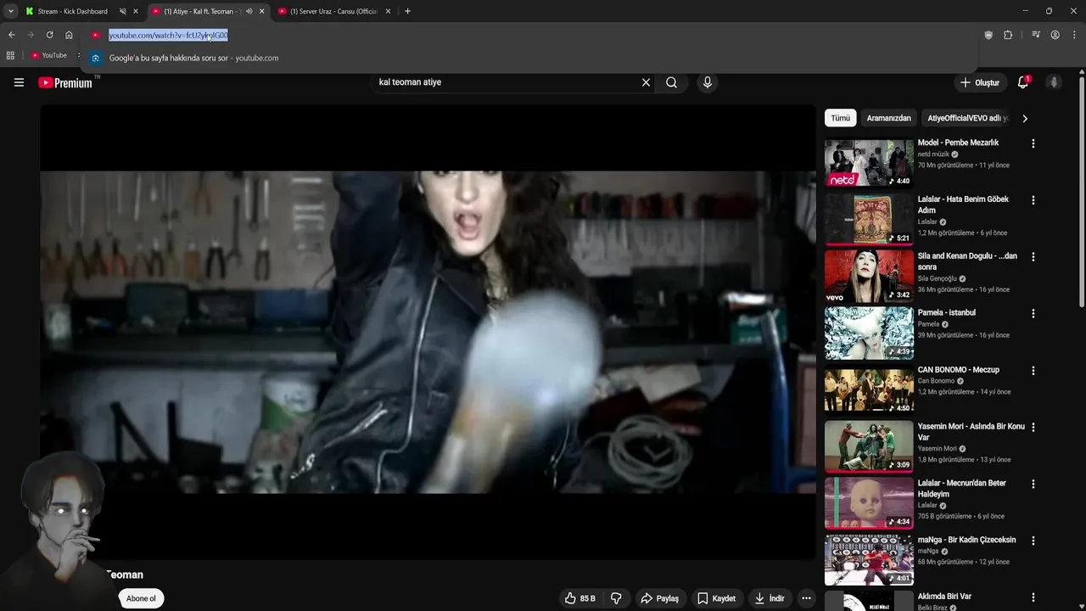
Task: Mute the playing Atiye tab speaker icon
Action: pos(249,11)
